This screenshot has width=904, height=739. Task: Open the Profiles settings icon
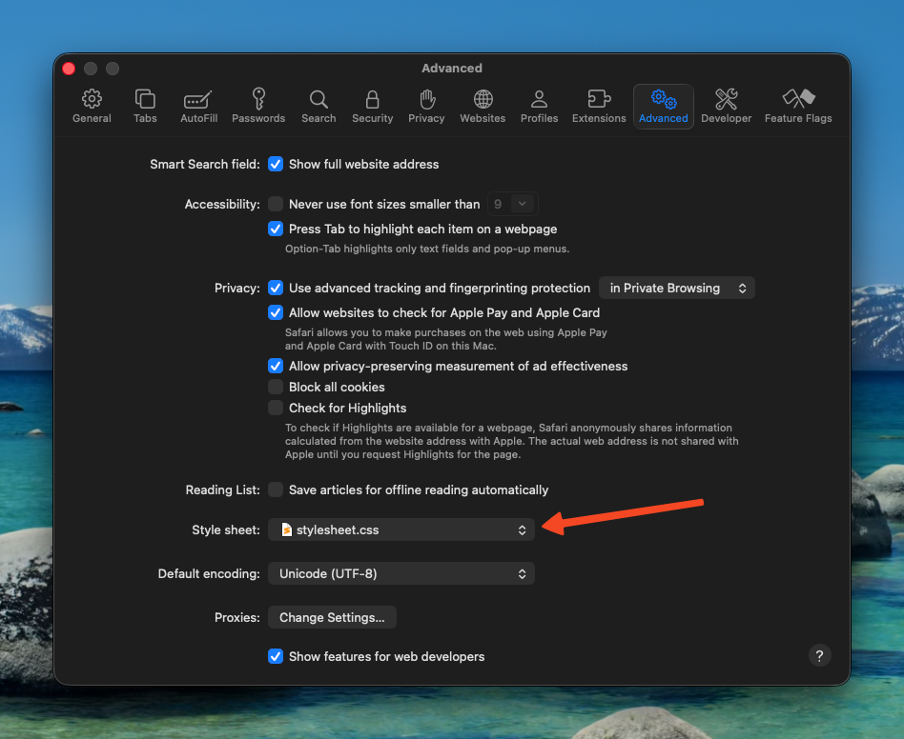(539, 104)
